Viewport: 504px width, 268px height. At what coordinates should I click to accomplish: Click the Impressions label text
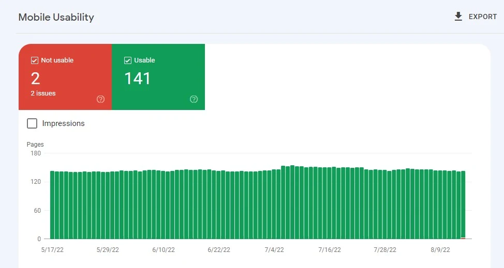click(x=63, y=123)
